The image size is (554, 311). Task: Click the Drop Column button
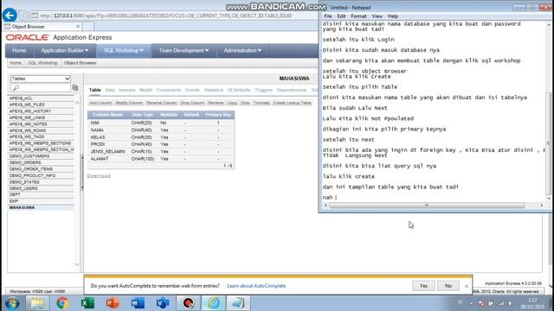point(192,103)
